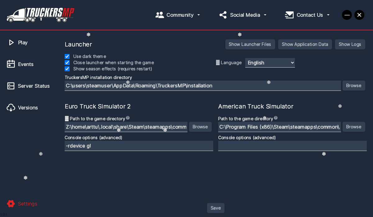Go to the Events tab label
The width and height of the screenshot is (373, 217).
(x=26, y=64)
